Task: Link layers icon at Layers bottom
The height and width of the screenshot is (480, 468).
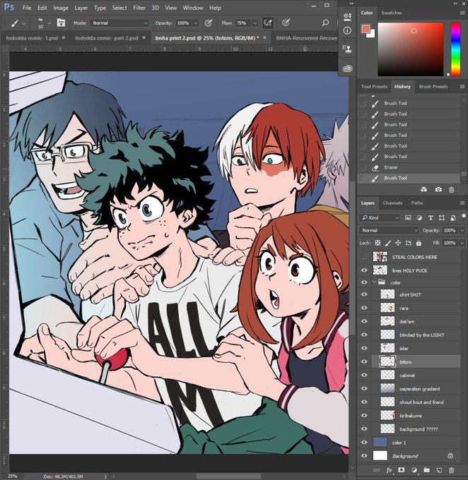Action: coord(376,470)
